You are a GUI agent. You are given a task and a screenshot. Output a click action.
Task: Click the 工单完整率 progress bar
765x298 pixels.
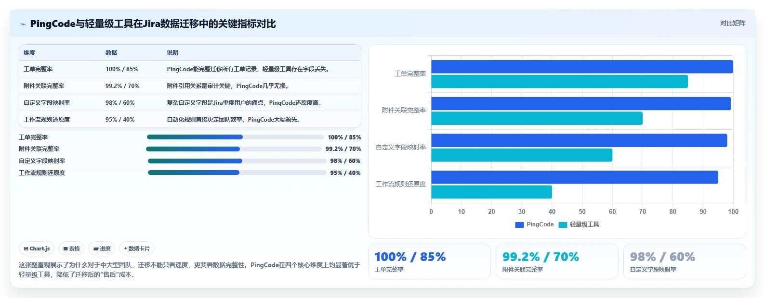pyautogui.click(x=235, y=137)
